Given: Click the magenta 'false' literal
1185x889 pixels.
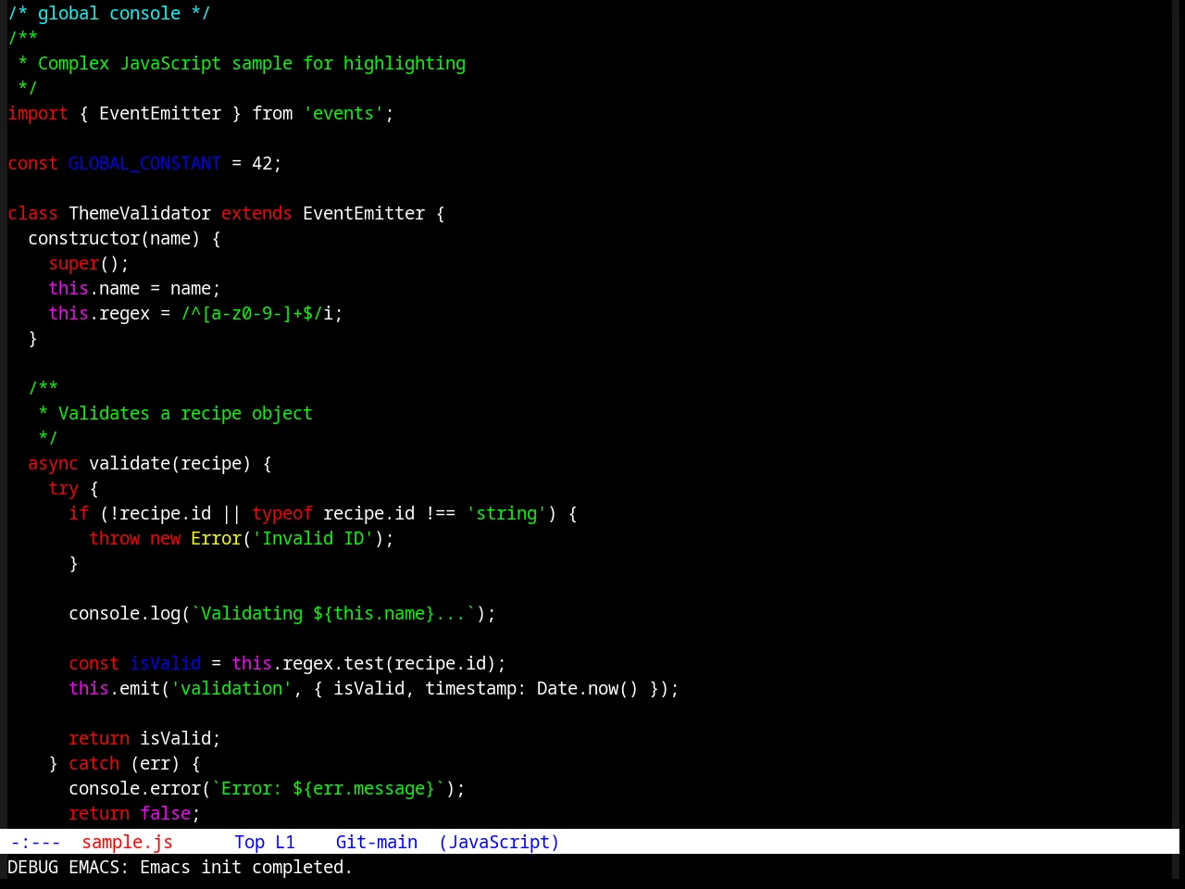Looking at the screenshot, I should click(165, 813).
